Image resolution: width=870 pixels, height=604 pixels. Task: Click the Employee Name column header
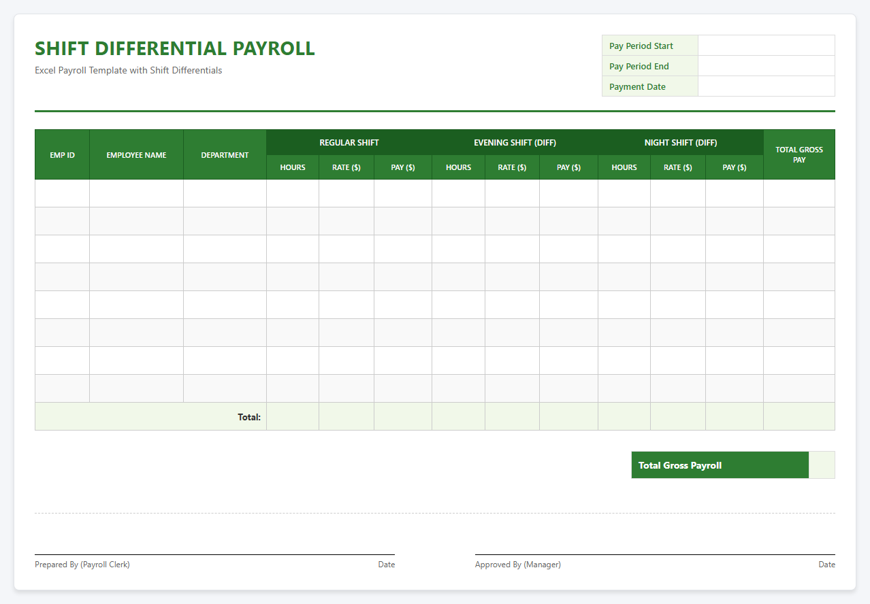[x=136, y=154]
